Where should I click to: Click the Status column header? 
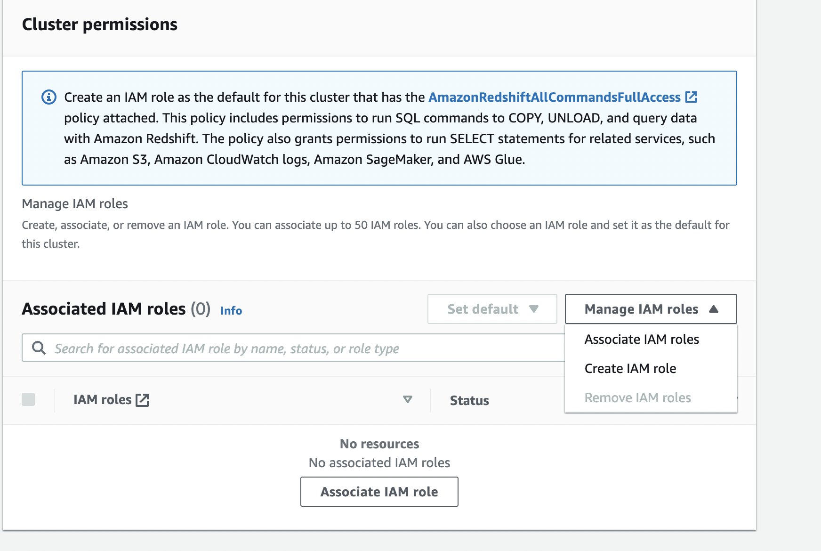click(x=469, y=400)
